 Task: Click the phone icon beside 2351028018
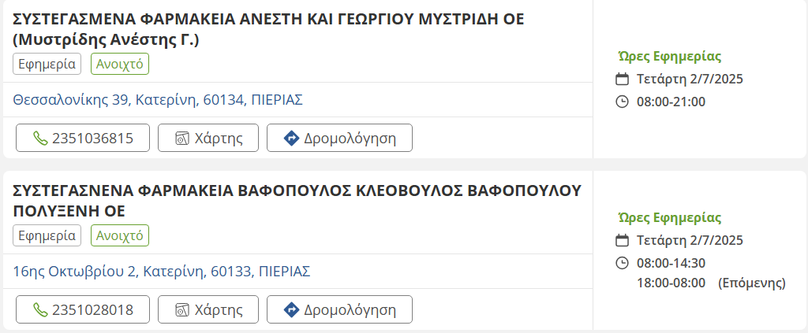click(x=40, y=310)
